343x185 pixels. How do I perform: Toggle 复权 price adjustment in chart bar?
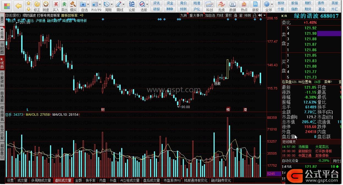point(229,15)
